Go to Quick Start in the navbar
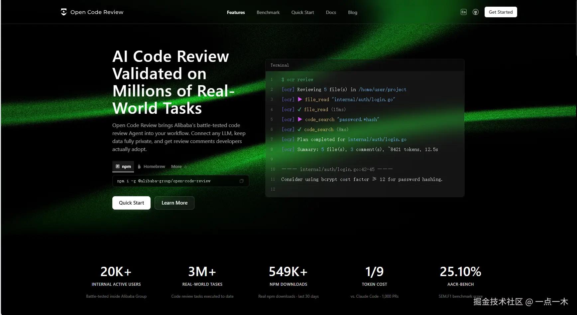The image size is (577, 315). [303, 12]
